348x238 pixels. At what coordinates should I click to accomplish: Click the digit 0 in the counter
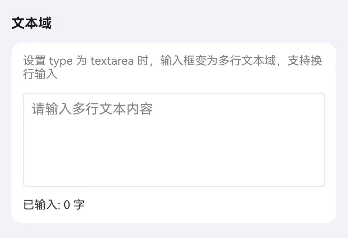pyautogui.click(x=67, y=205)
